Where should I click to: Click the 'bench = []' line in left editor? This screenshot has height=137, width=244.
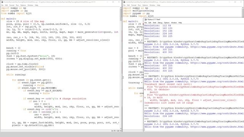(x=13, y=48)
